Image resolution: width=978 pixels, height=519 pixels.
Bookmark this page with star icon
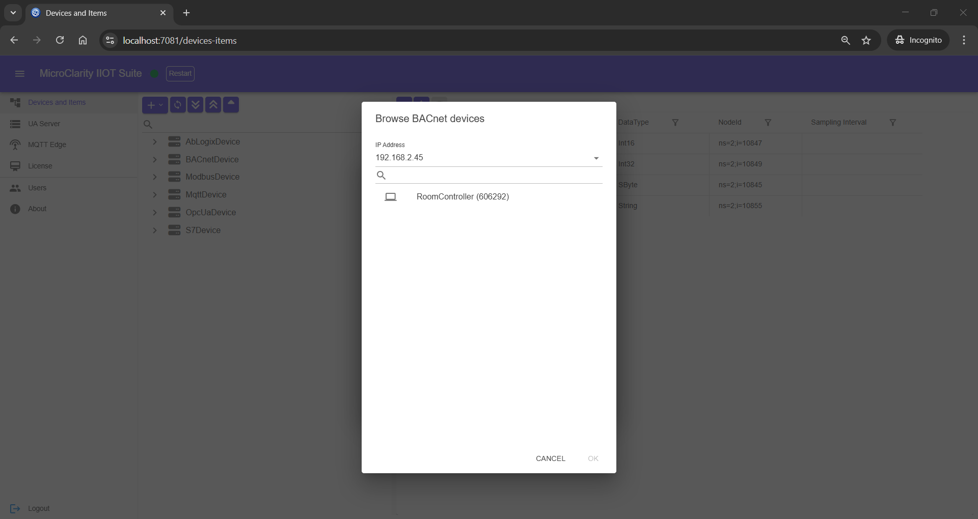(x=866, y=40)
